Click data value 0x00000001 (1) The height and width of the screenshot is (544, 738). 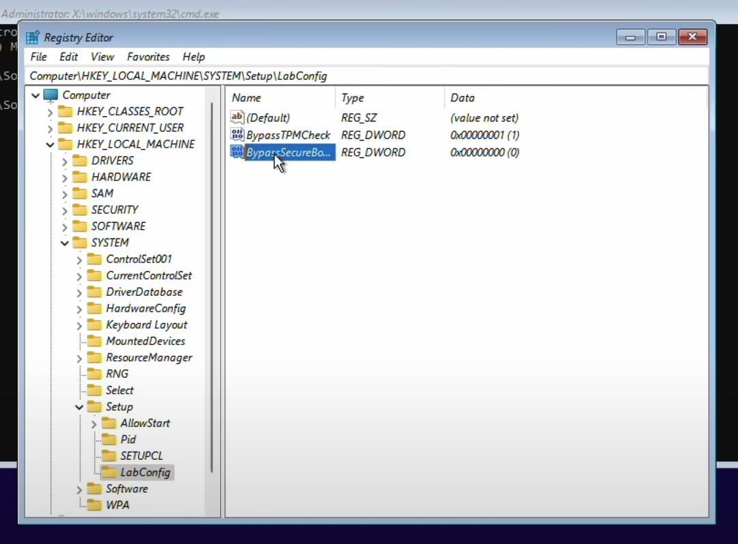tap(484, 135)
